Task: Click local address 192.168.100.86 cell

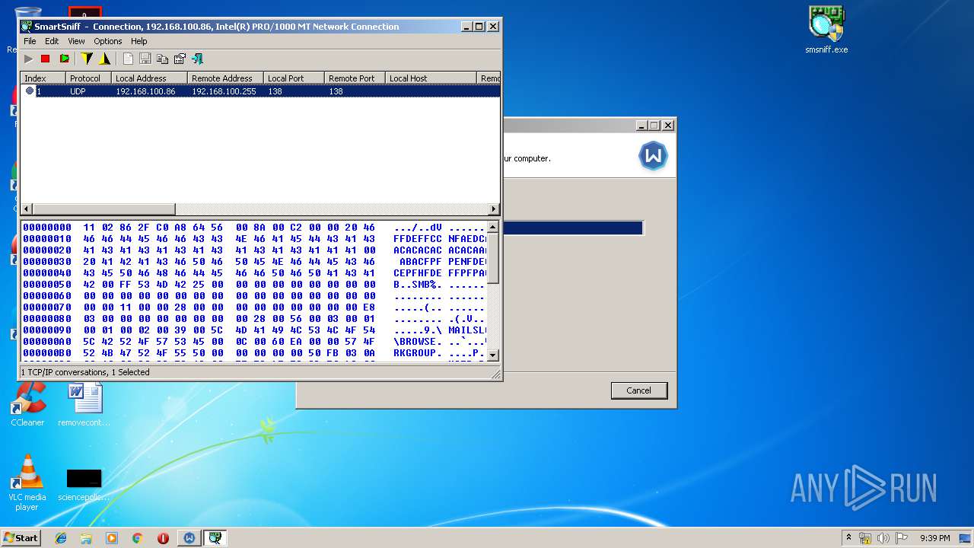Action: (145, 91)
